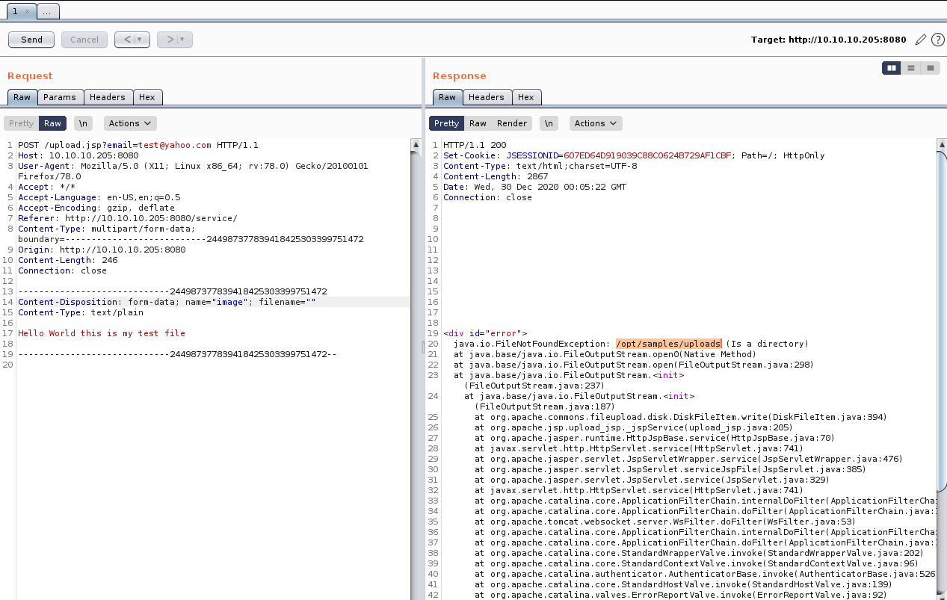Switch Request view to Pretty
This screenshot has width=947, height=600.
click(x=21, y=123)
